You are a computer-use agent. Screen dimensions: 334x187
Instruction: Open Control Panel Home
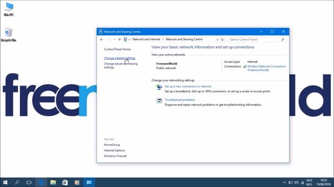click(x=117, y=49)
